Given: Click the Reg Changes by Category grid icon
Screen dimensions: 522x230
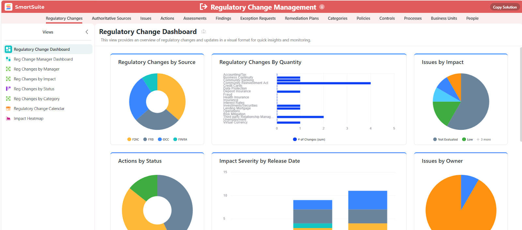Looking at the screenshot, I should (x=8, y=99).
